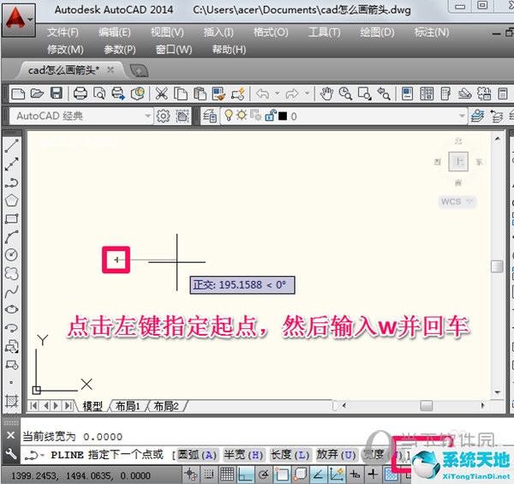Open Plot Preview icon
This screenshot has width=514, height=484.
(x=99, y=93)
